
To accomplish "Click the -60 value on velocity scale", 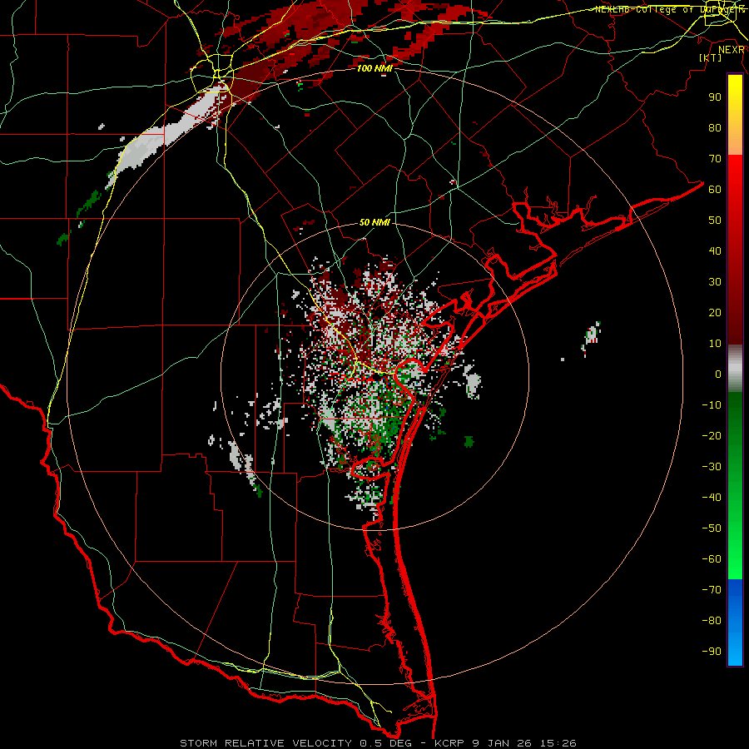I will (x=712, y=559).
